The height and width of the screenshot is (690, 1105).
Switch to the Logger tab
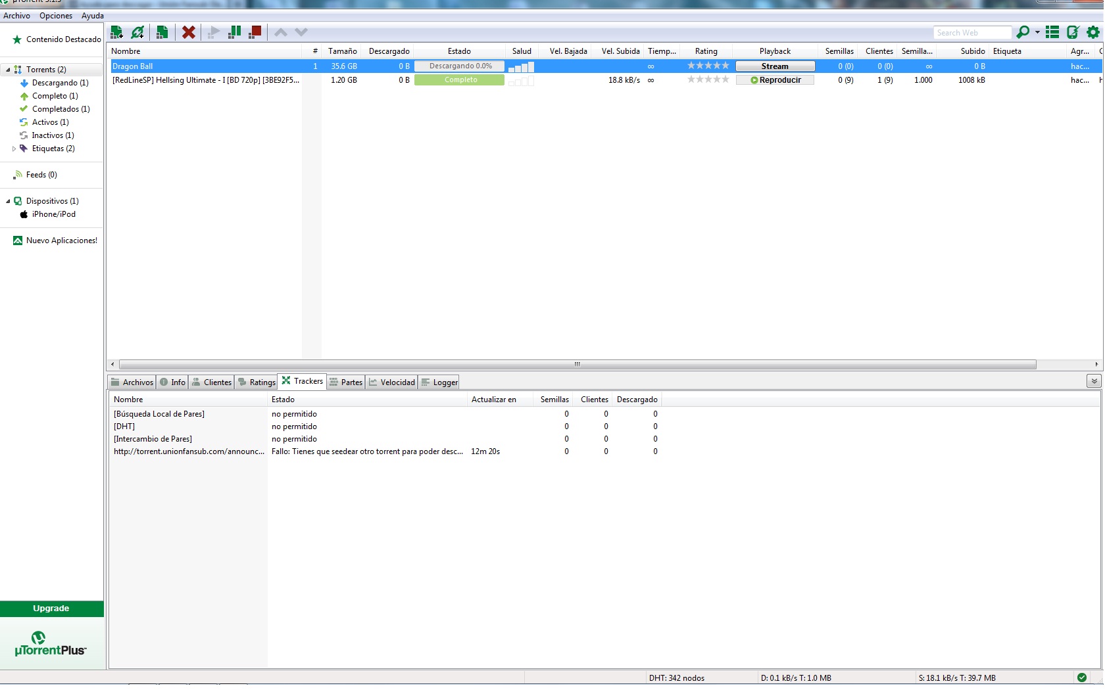click(439, 382)
